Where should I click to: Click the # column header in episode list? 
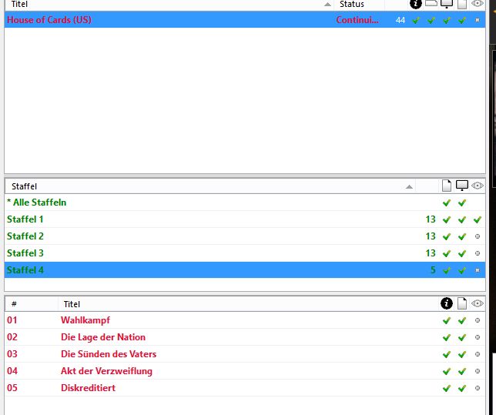[x=32, y=304]
